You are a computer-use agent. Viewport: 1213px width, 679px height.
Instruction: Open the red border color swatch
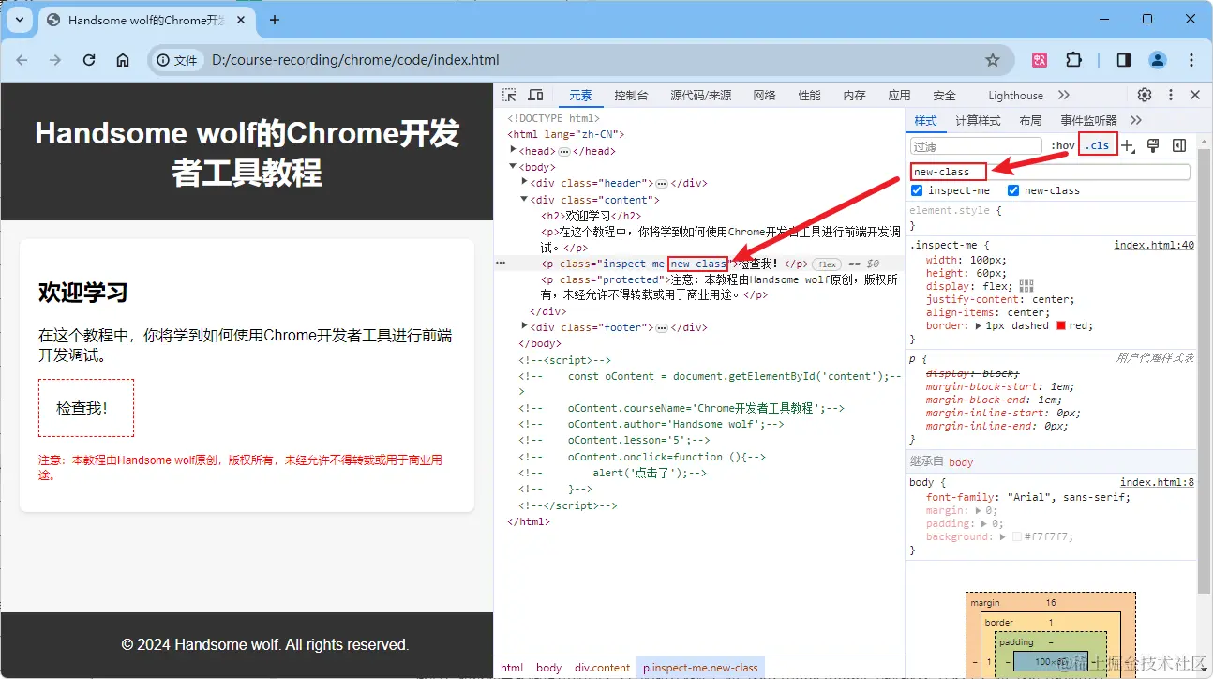[1061, 325]
